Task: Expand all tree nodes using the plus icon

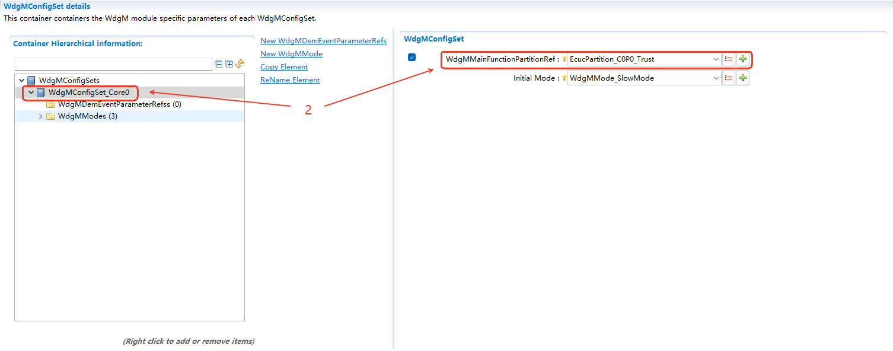Action: coord(229,63)
